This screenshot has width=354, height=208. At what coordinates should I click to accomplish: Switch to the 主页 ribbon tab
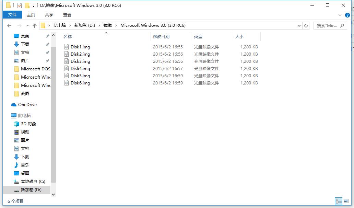click(x=31, y=15)
